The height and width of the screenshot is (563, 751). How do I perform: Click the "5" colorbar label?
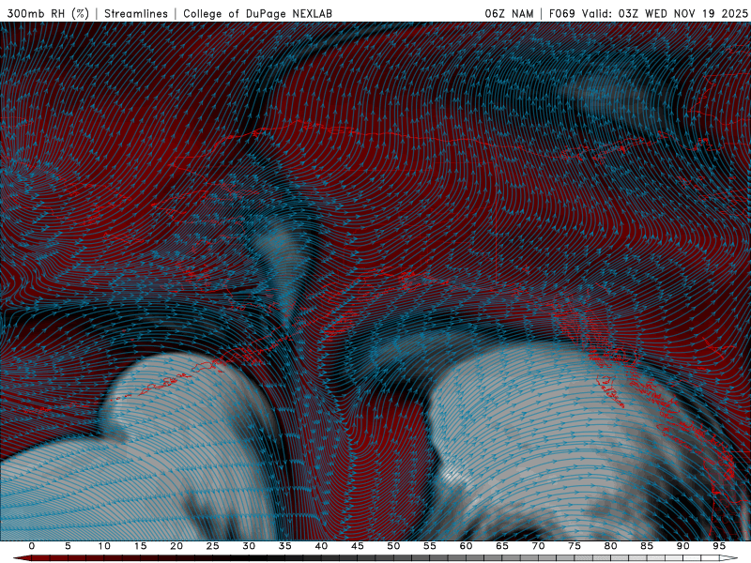coord(68,546)
